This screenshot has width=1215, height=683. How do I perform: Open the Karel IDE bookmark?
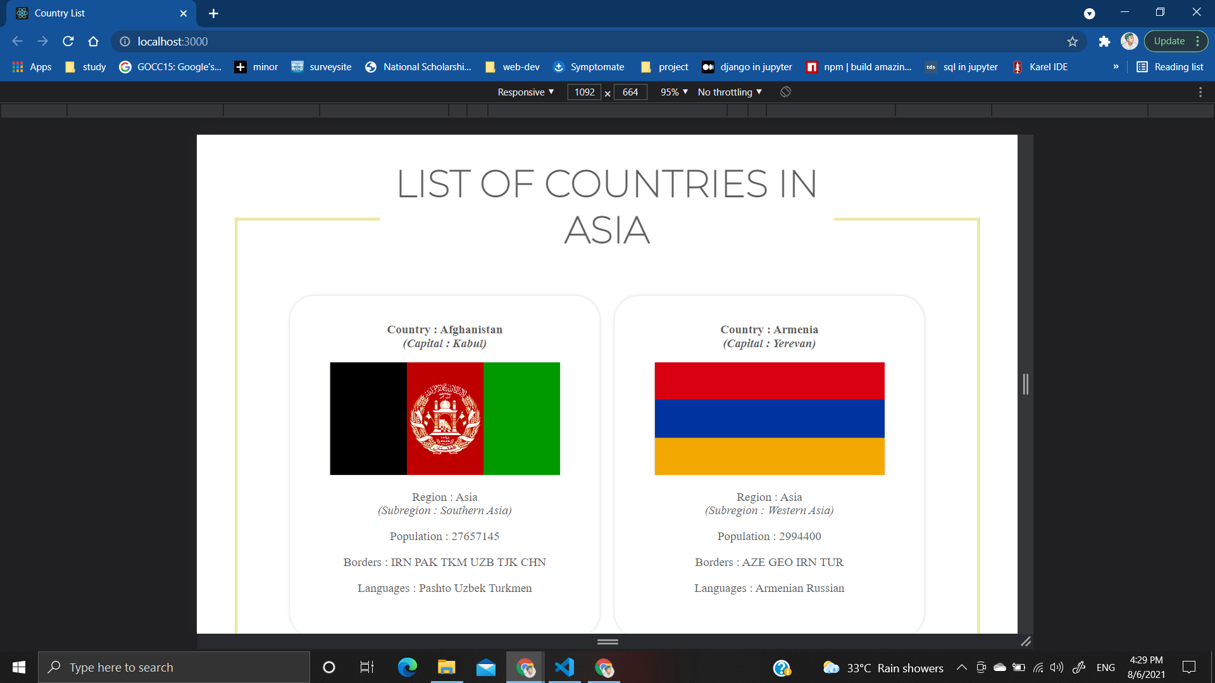tap(1040, 66)
